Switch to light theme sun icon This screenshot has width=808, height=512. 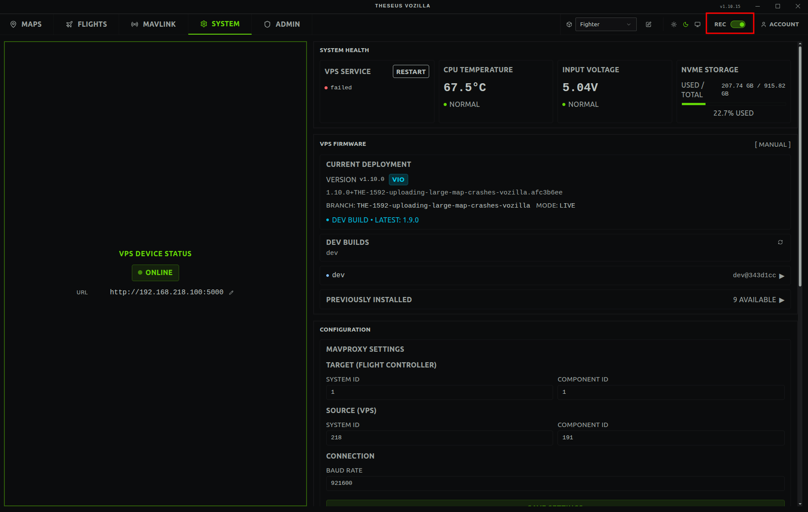(x=674, y=25)
